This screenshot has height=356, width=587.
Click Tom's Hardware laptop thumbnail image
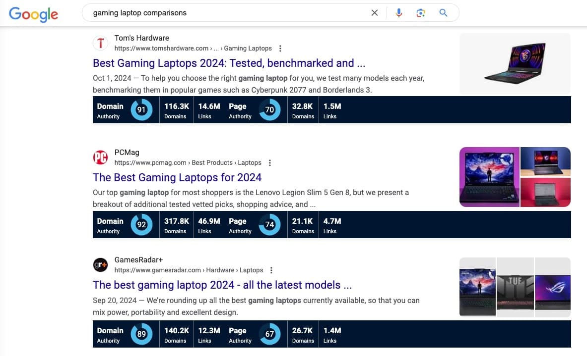pyautogui.click(x=515, y=64)
